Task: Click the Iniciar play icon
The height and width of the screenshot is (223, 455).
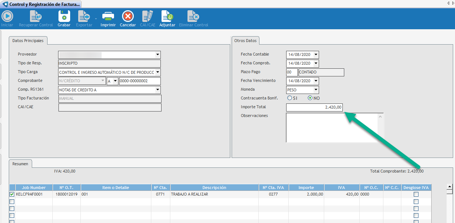Action: 7,16
